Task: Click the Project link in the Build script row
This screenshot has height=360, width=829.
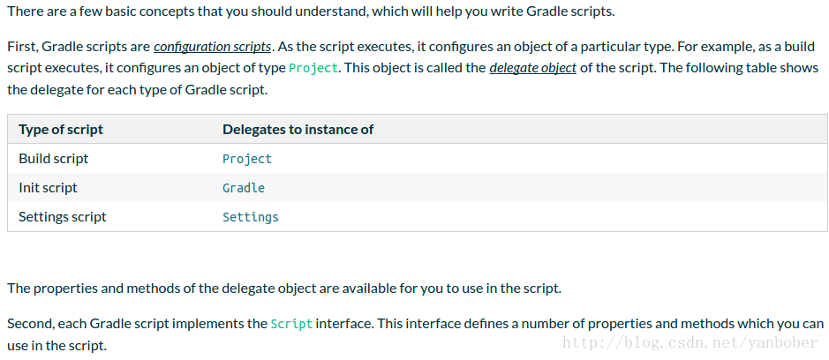Action: (x=247, y=159)
